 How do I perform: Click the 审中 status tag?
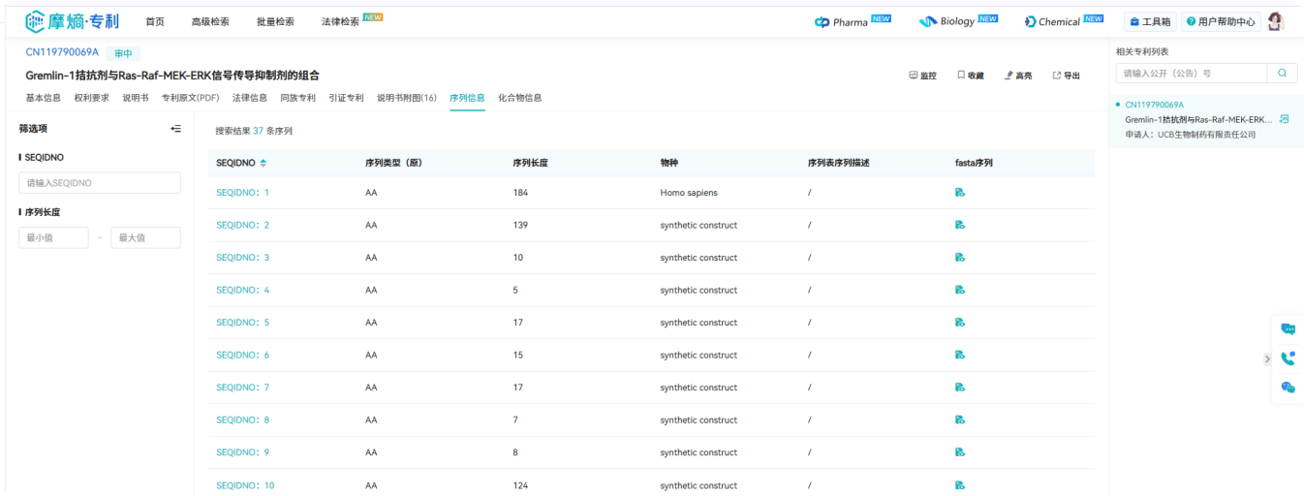124,53
